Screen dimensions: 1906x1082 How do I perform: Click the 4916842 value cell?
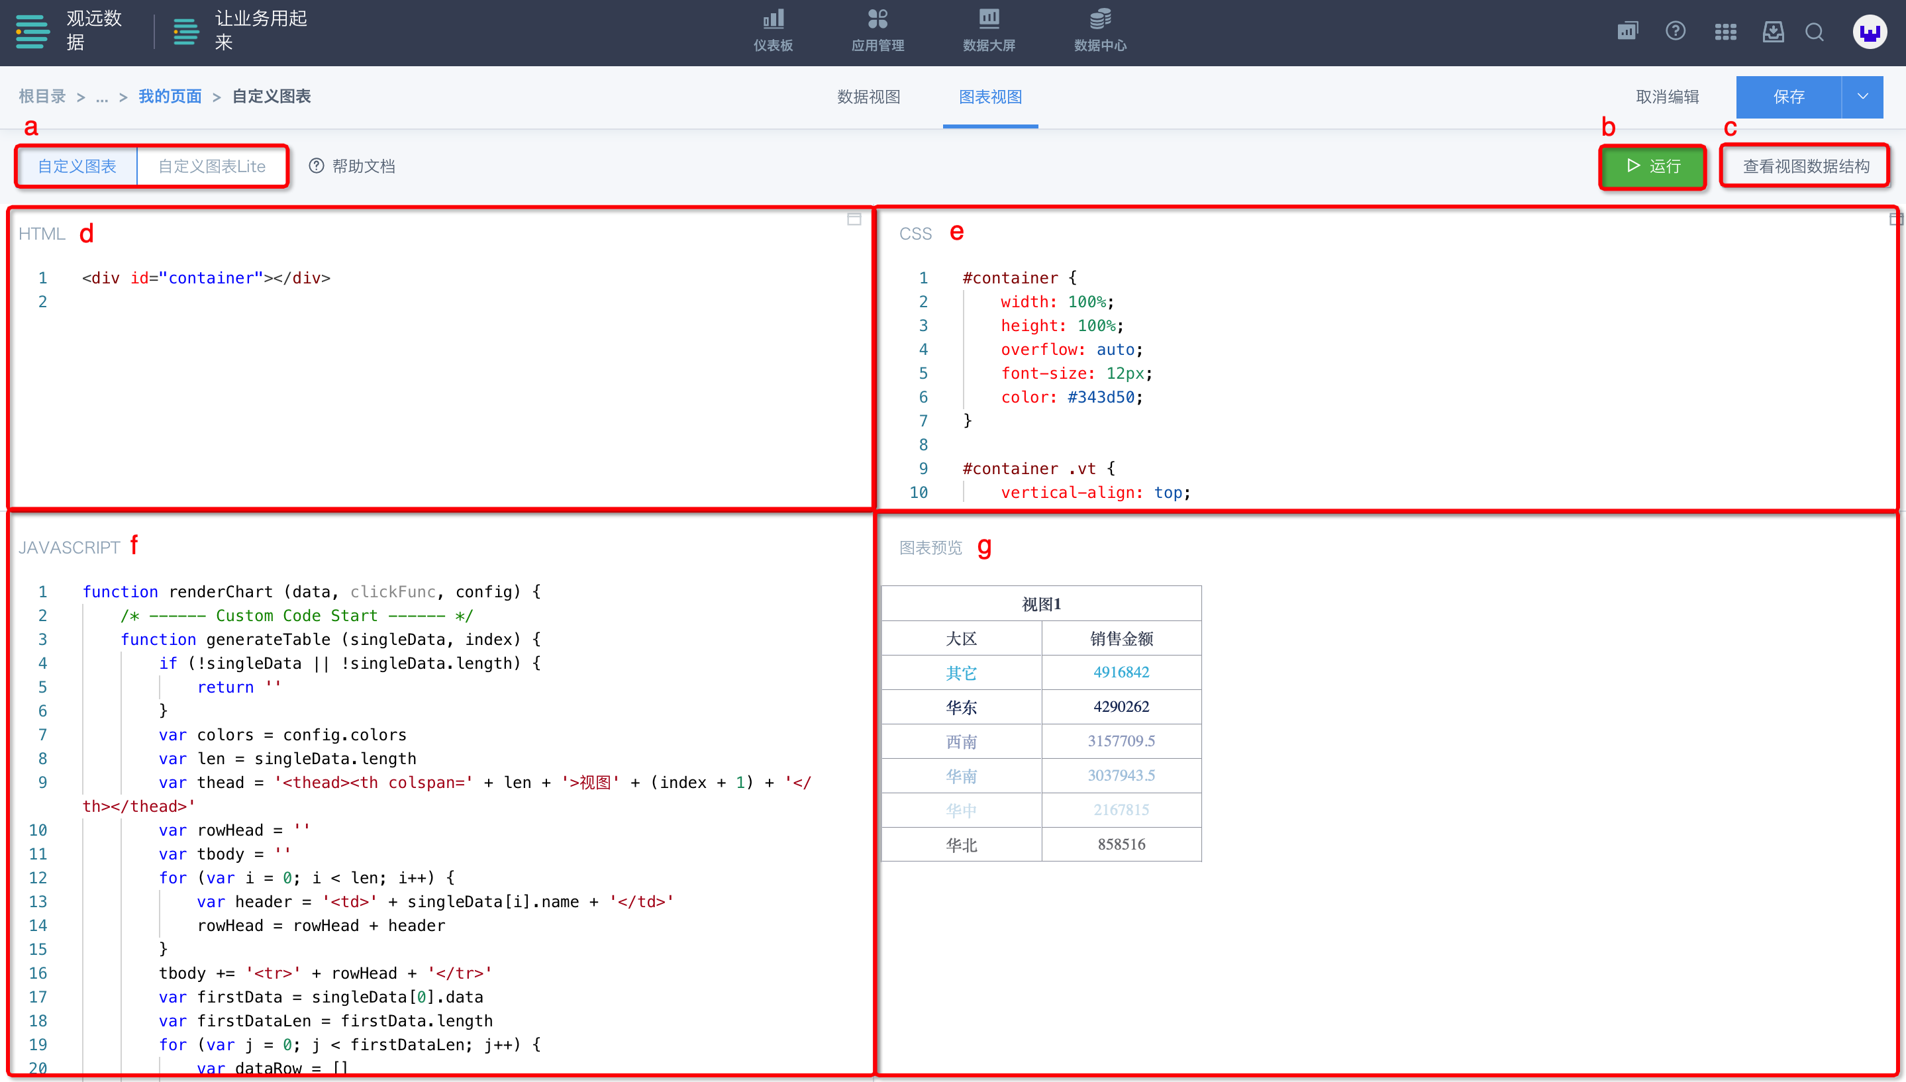click(x=1121, y=673)
